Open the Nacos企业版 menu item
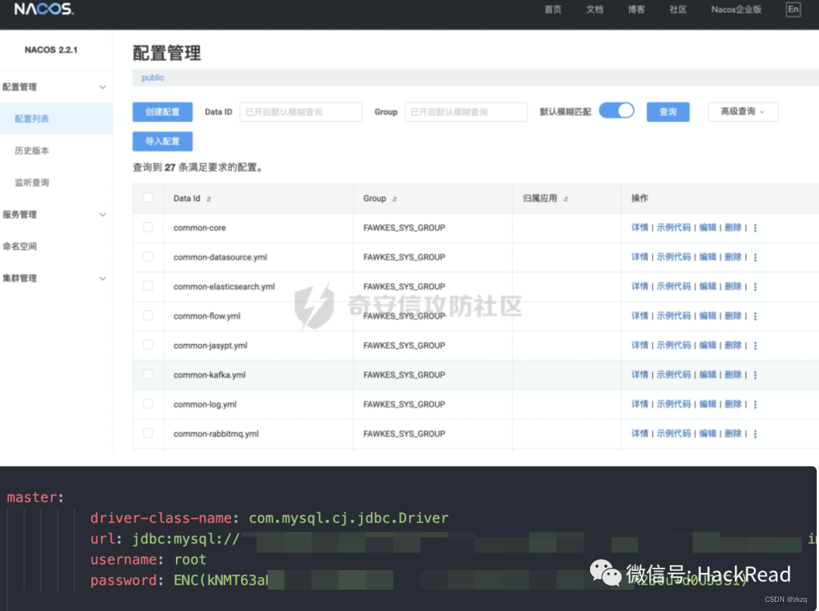The height and width of the screenshot is (611, 819). tap(736, 9)
